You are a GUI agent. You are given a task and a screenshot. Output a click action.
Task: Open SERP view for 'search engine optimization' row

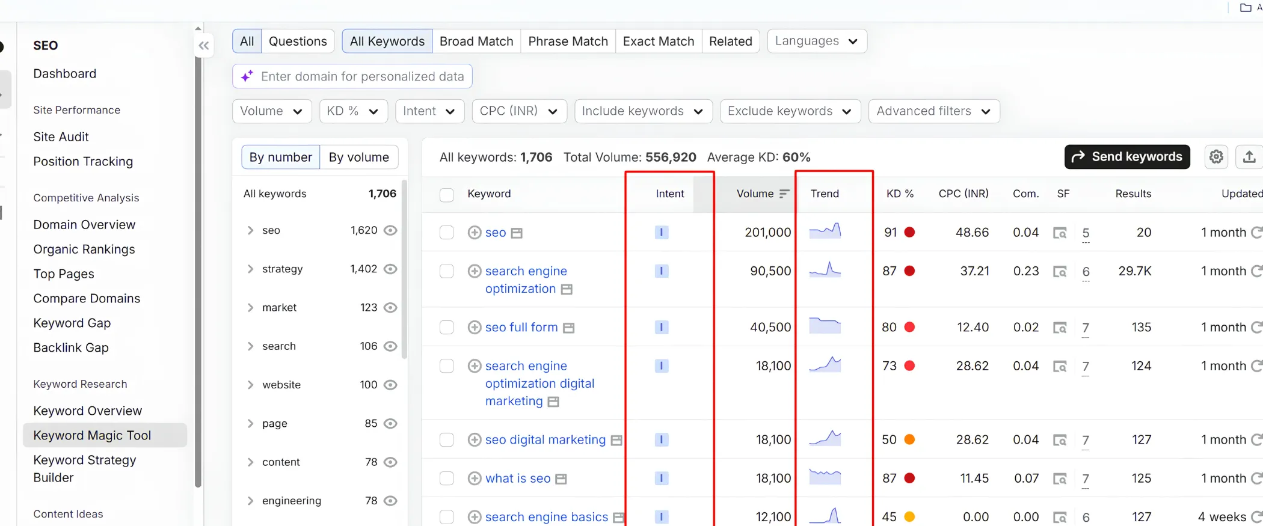[1060, 272]
